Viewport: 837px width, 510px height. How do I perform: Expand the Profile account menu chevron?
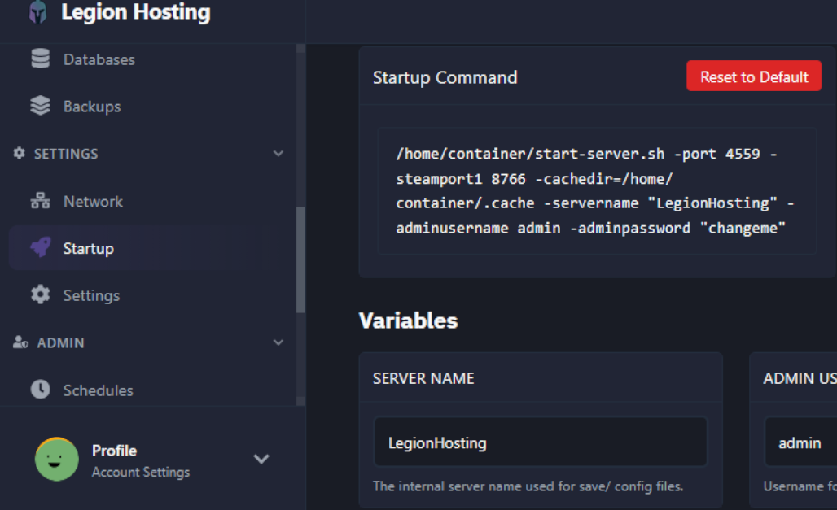click(261, 460)
